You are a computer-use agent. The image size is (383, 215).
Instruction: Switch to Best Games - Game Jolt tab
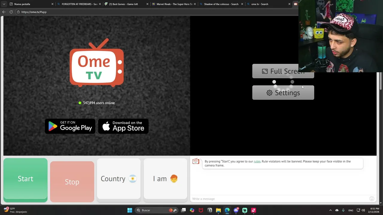click(x=126, y=4)
